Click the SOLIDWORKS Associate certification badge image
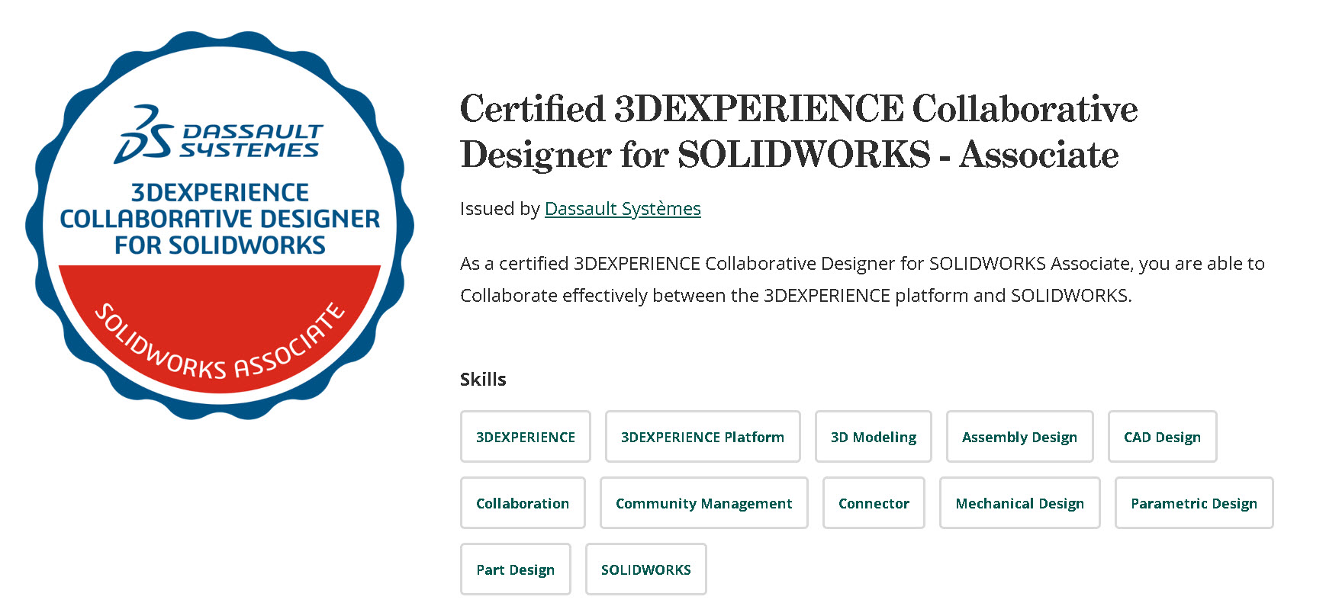Image resolution: width=1326 pixels, height=603 pixels. (220, 226)
